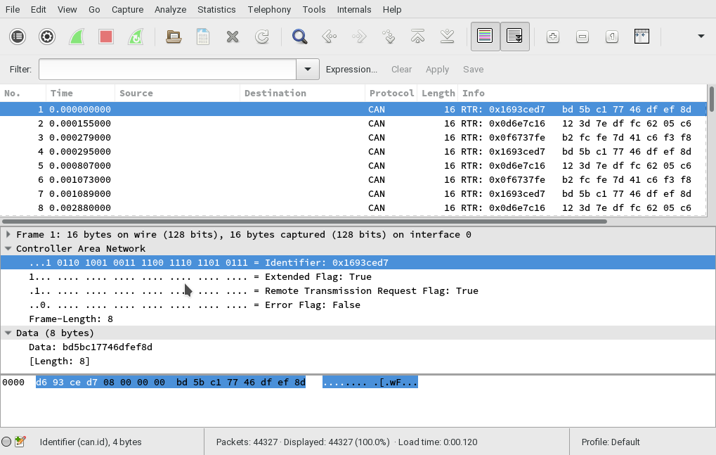This screenshot has width=716, height=455.
Task: Open the filter history dropdown arrow
Action: coord(307,69)
